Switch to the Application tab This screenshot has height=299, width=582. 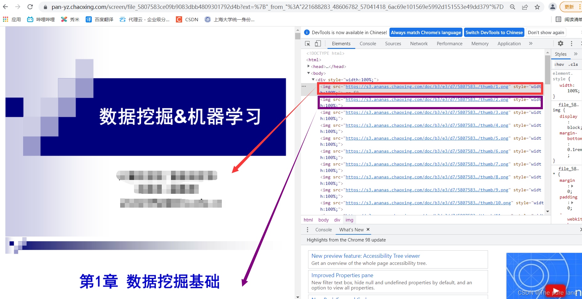click(x=509, y=44)
